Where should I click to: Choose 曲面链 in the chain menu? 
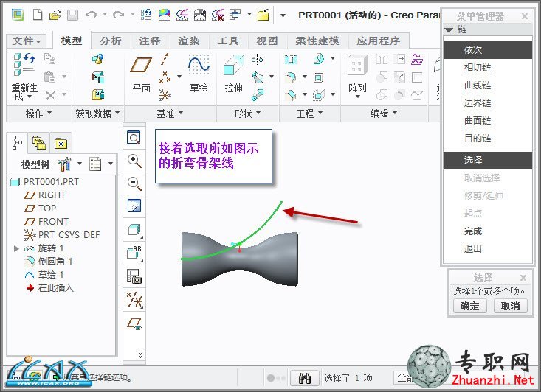coord(488,121)
